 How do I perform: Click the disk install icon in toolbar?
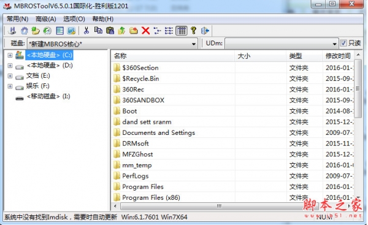point(12,31)
